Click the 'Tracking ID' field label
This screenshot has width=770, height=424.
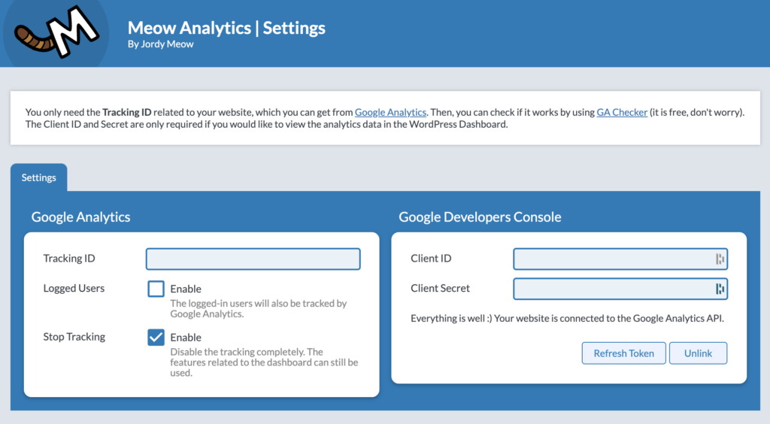coord(69,258)
